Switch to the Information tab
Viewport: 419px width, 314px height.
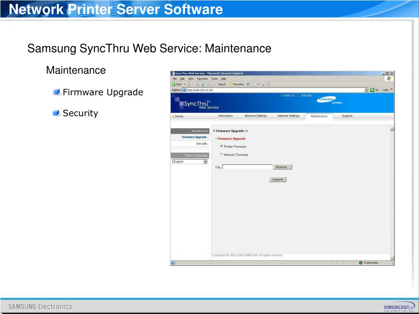click(x=225, y=116)
